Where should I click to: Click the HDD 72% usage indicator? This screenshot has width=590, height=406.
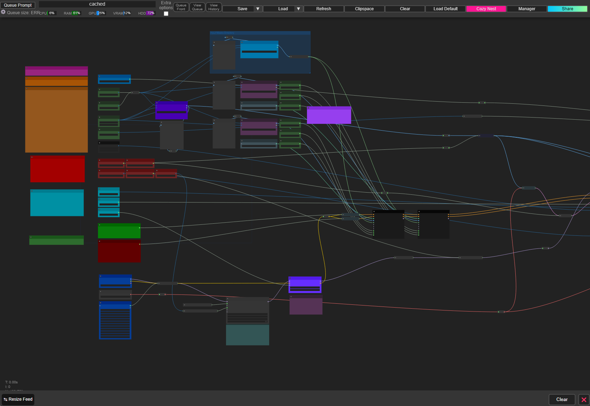(x=146, y=13)
